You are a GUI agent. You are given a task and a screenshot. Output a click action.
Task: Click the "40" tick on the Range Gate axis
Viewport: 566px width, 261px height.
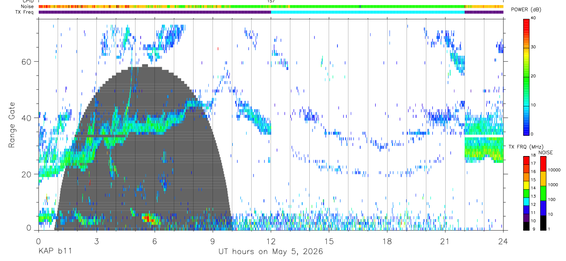pyautogui.click(x=27, y=118)
